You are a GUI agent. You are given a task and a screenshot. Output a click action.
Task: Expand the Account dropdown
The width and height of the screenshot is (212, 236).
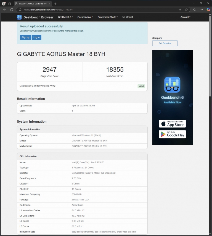[x=185, y=17]
